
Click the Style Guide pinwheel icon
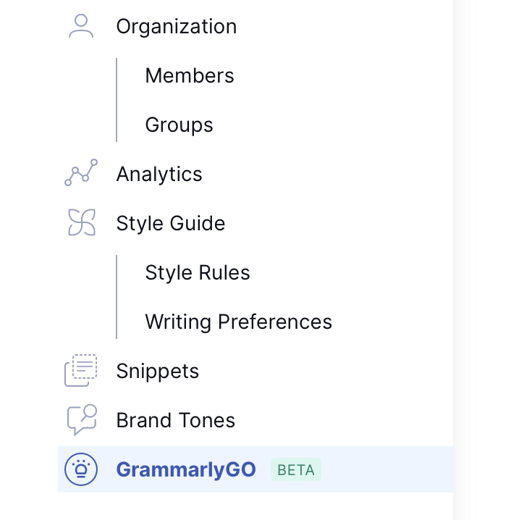coord(81,223)
